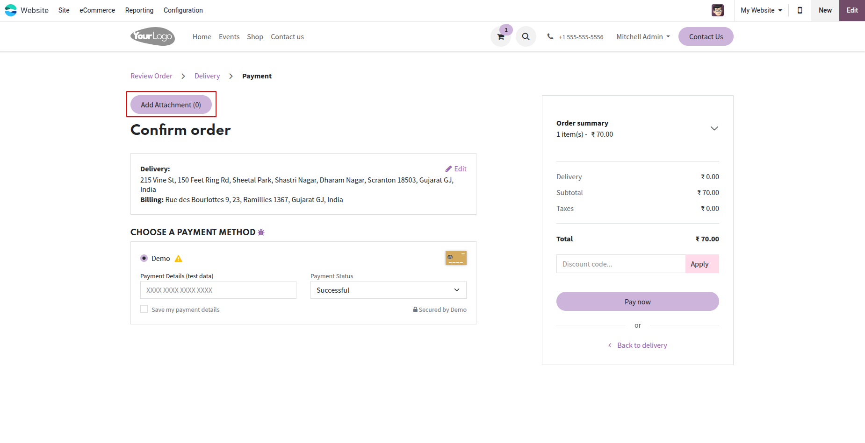Open the eCommerce menu
Viewport: 865px width, 443px height.
97,10
